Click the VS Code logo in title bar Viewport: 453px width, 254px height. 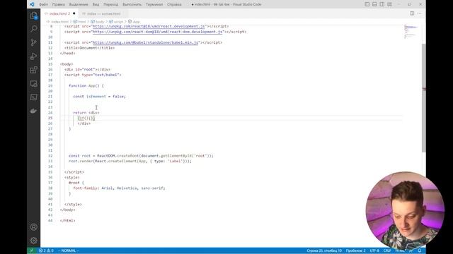32,4
